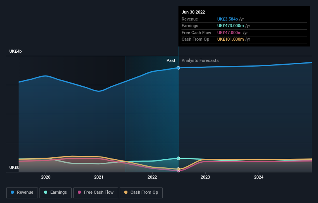Click the UK£473.000m earnings value
The width and height of the screenshot is (318, 203).
tap(230, 26)
